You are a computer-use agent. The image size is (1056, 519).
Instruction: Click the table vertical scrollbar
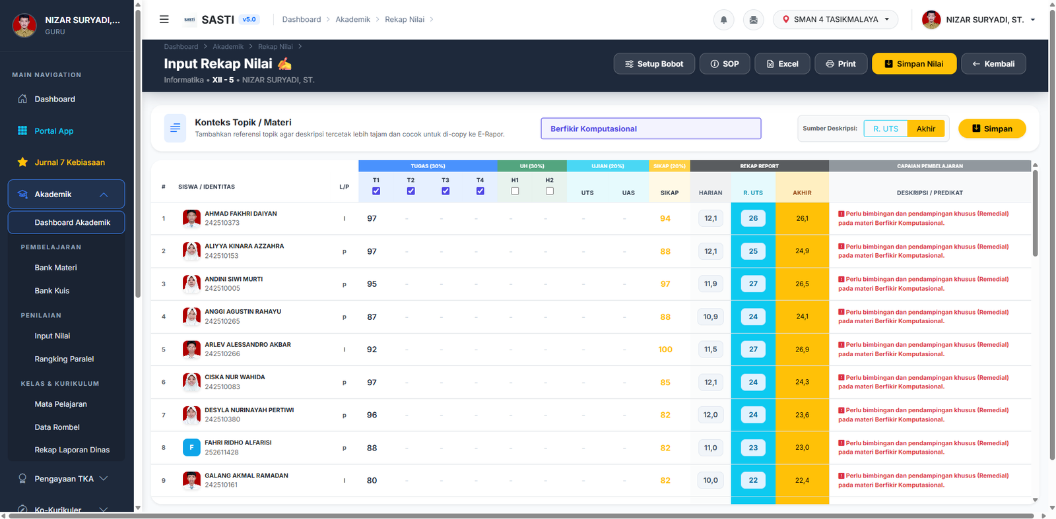tap(1035, 213)
